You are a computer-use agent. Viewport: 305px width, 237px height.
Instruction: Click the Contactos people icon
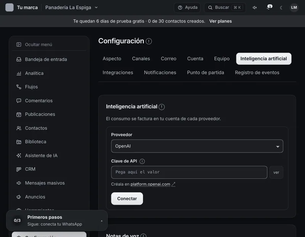coord(19,128)
